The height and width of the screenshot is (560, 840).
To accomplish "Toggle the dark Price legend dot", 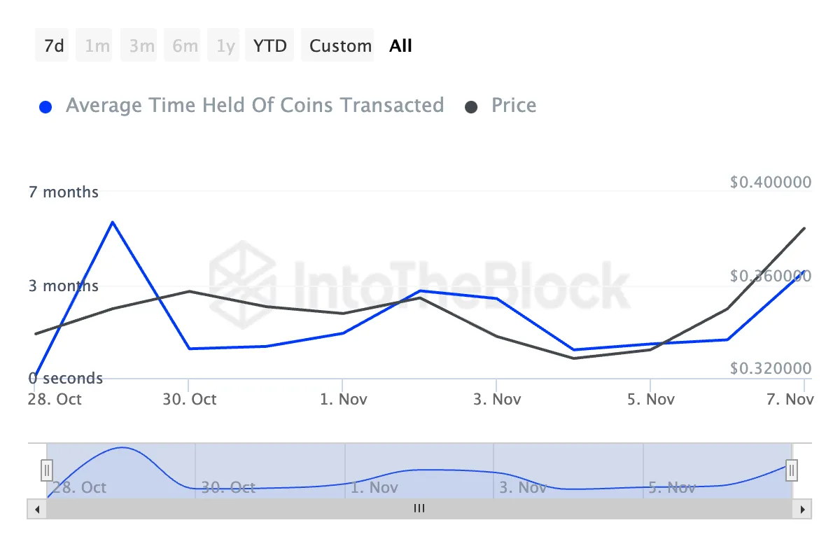I will tap(472, 107).
